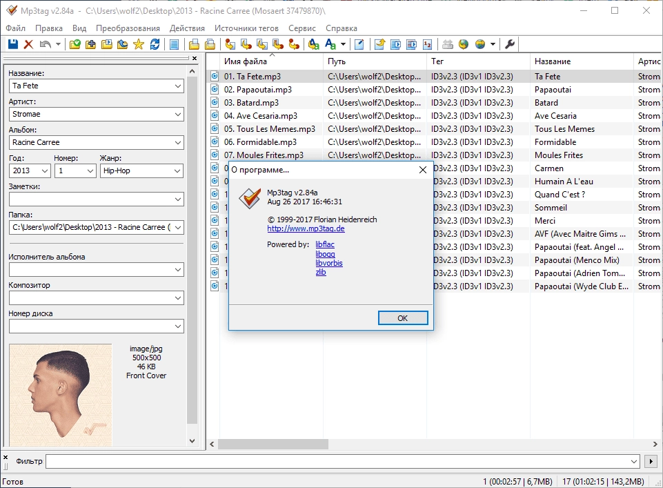Open the favorites star icon in toolbar
Screen dimensions: 663x488
click(139, 44)
